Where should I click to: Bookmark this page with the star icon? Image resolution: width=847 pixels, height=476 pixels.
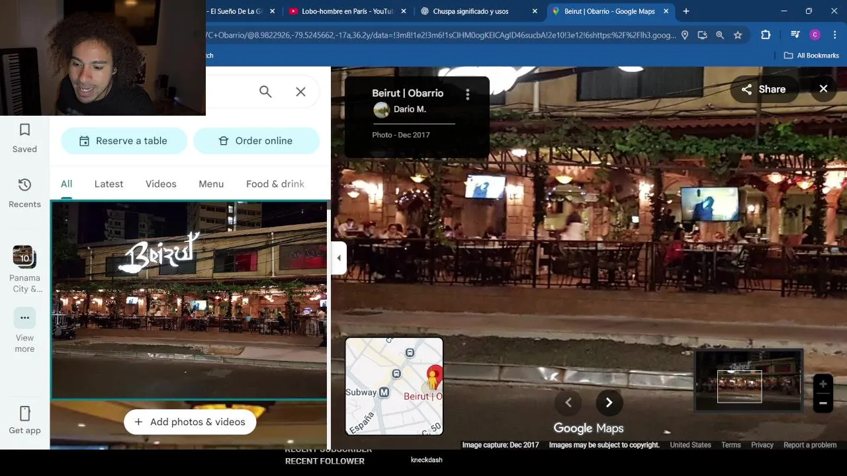738,35
